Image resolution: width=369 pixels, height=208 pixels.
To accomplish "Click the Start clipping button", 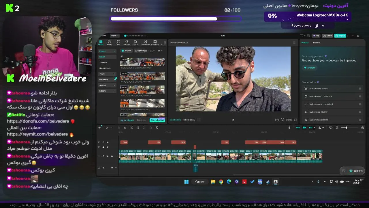I will coord(157,120).
